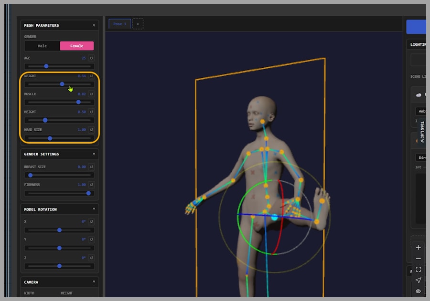The height and width of the screenshot is (301, 430).
Task: Toggle visibility with the eye icon
Action: (418, 291)
